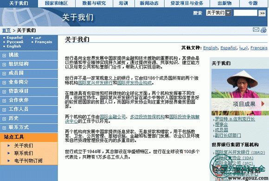
Task: Select 电子刊物订阅 under 站点工具
Action: point(28,161)
